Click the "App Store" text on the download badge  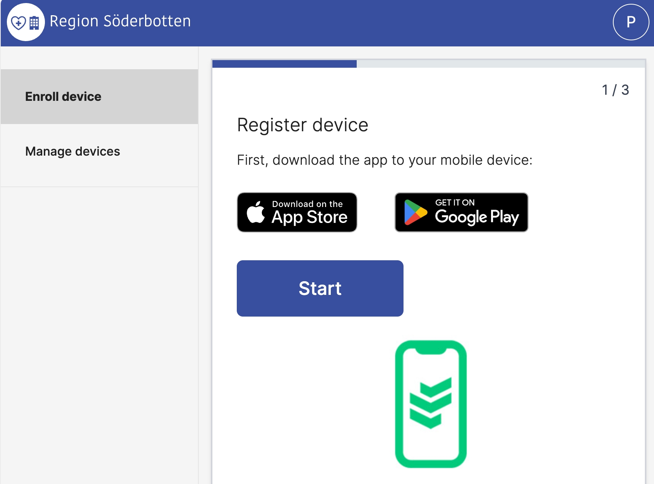tap(309, 217)
